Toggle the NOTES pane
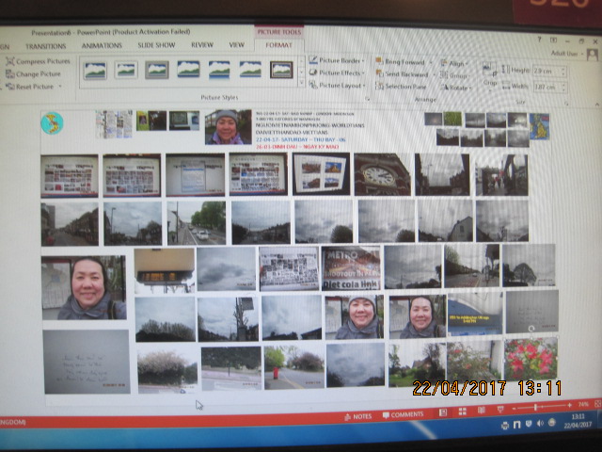The height and width of the screenshot is (452, 602). [x=357, y=416]
